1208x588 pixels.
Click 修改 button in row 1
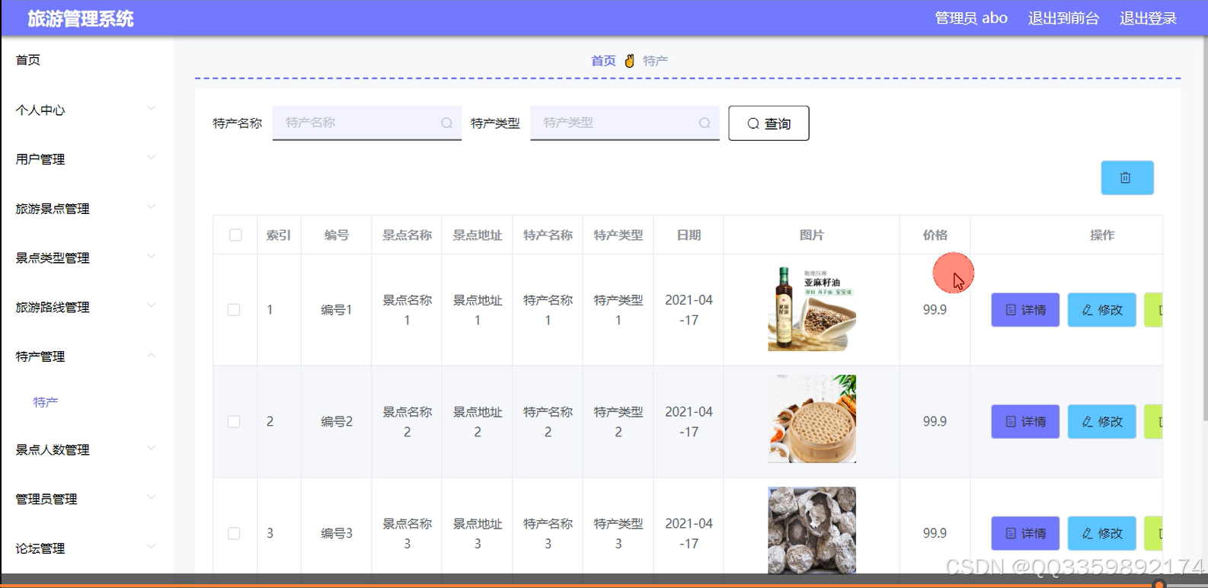pyautogui.click(x=1102, y=310)
